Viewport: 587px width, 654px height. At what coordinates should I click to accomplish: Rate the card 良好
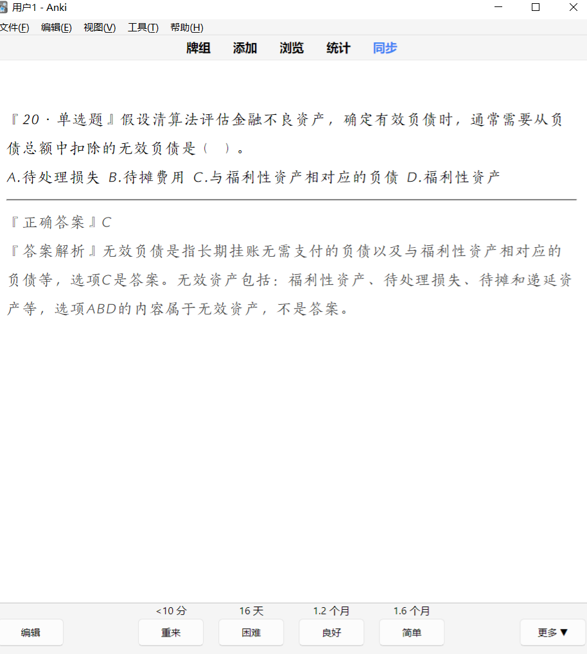[331, 632]
